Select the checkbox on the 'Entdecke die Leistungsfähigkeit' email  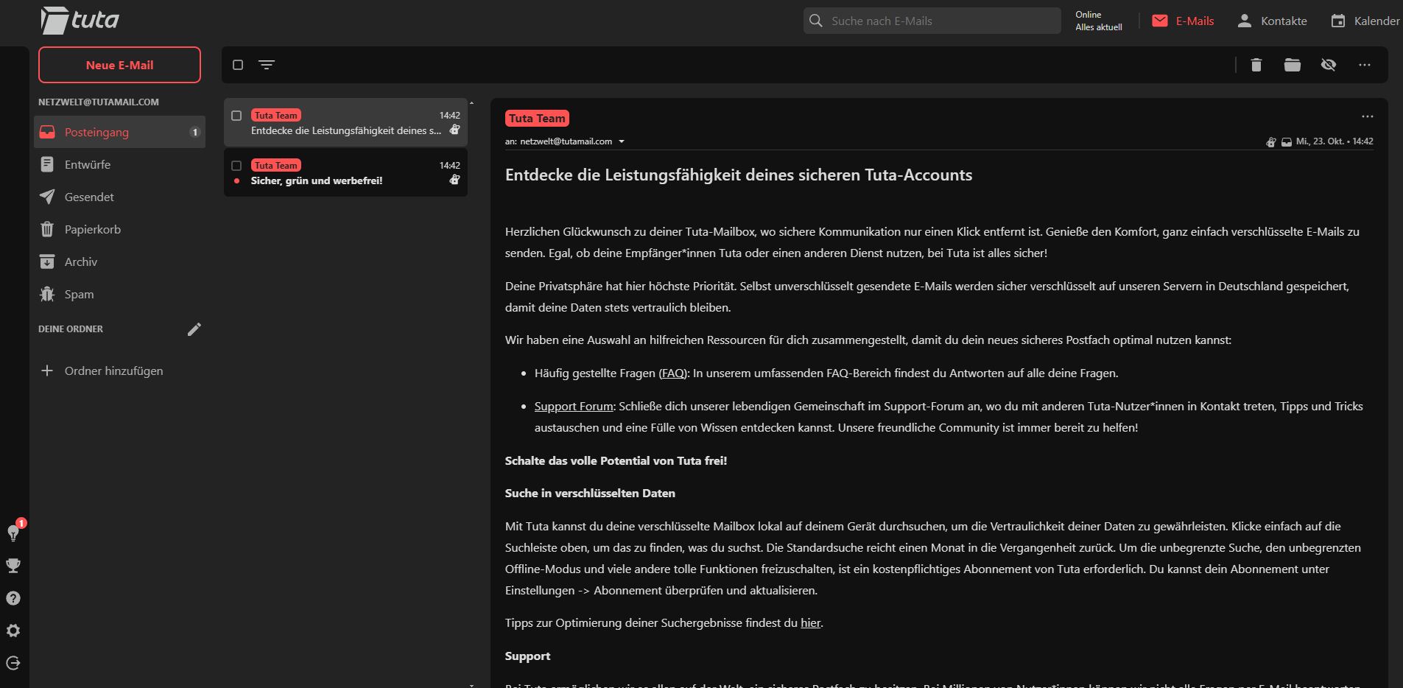(236, 115)
